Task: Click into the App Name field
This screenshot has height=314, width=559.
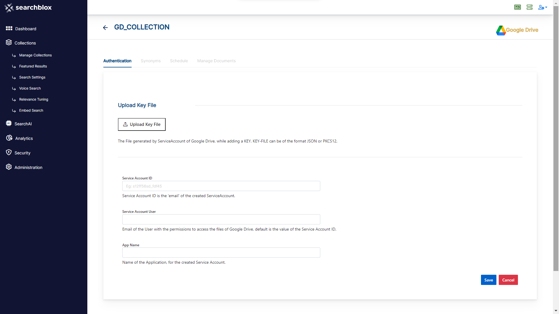Action: 221,253
